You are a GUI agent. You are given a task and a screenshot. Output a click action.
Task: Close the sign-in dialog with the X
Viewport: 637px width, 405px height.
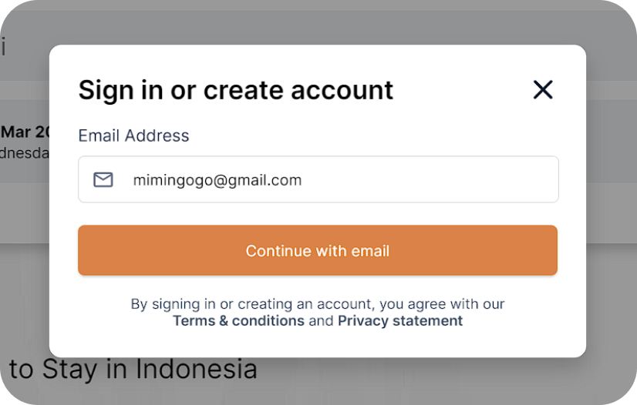point(543,90)
